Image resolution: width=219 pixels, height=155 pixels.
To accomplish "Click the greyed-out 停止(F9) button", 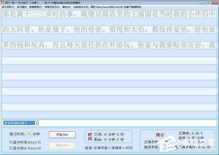I will (x=62, y=145).
